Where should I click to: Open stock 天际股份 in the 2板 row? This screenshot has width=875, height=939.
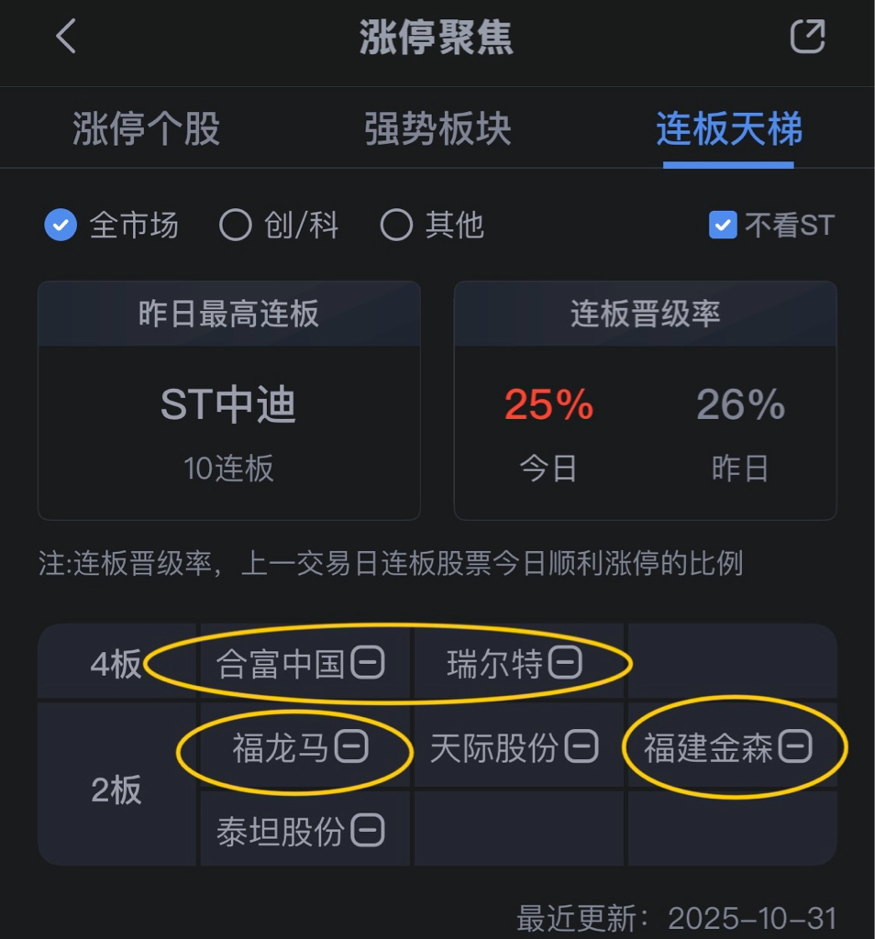coord(494,747)
